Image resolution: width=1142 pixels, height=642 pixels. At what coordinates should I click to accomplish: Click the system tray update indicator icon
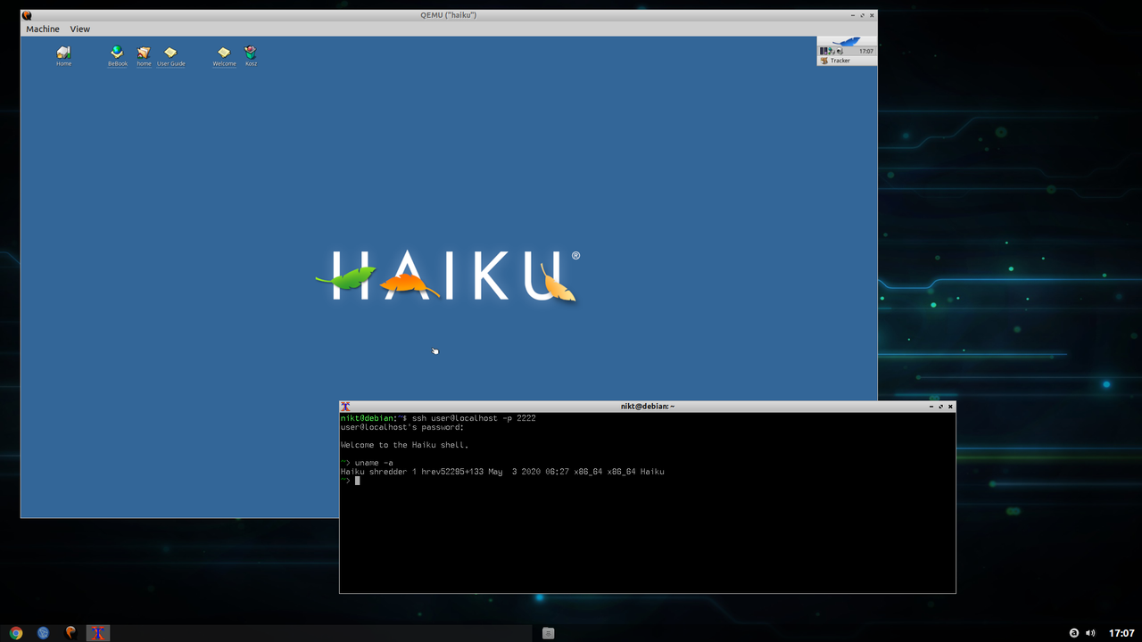1073,633
